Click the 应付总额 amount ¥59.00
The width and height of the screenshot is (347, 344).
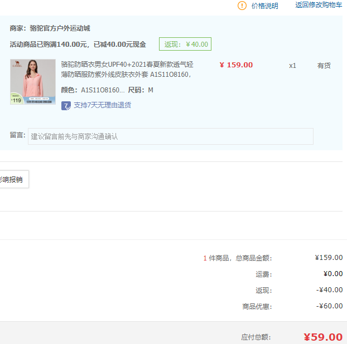[323, 337]
